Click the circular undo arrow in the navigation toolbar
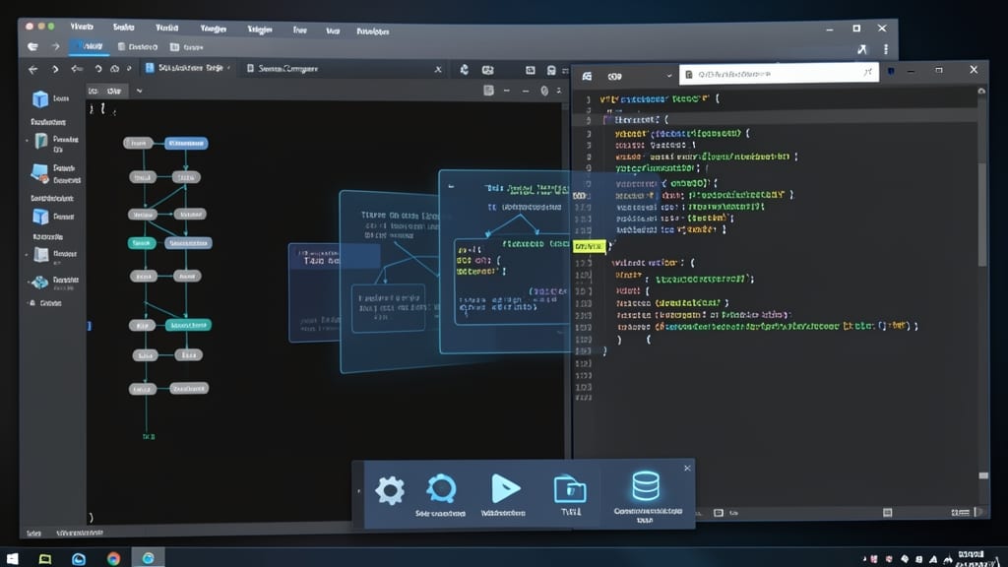 pos(97,69)
